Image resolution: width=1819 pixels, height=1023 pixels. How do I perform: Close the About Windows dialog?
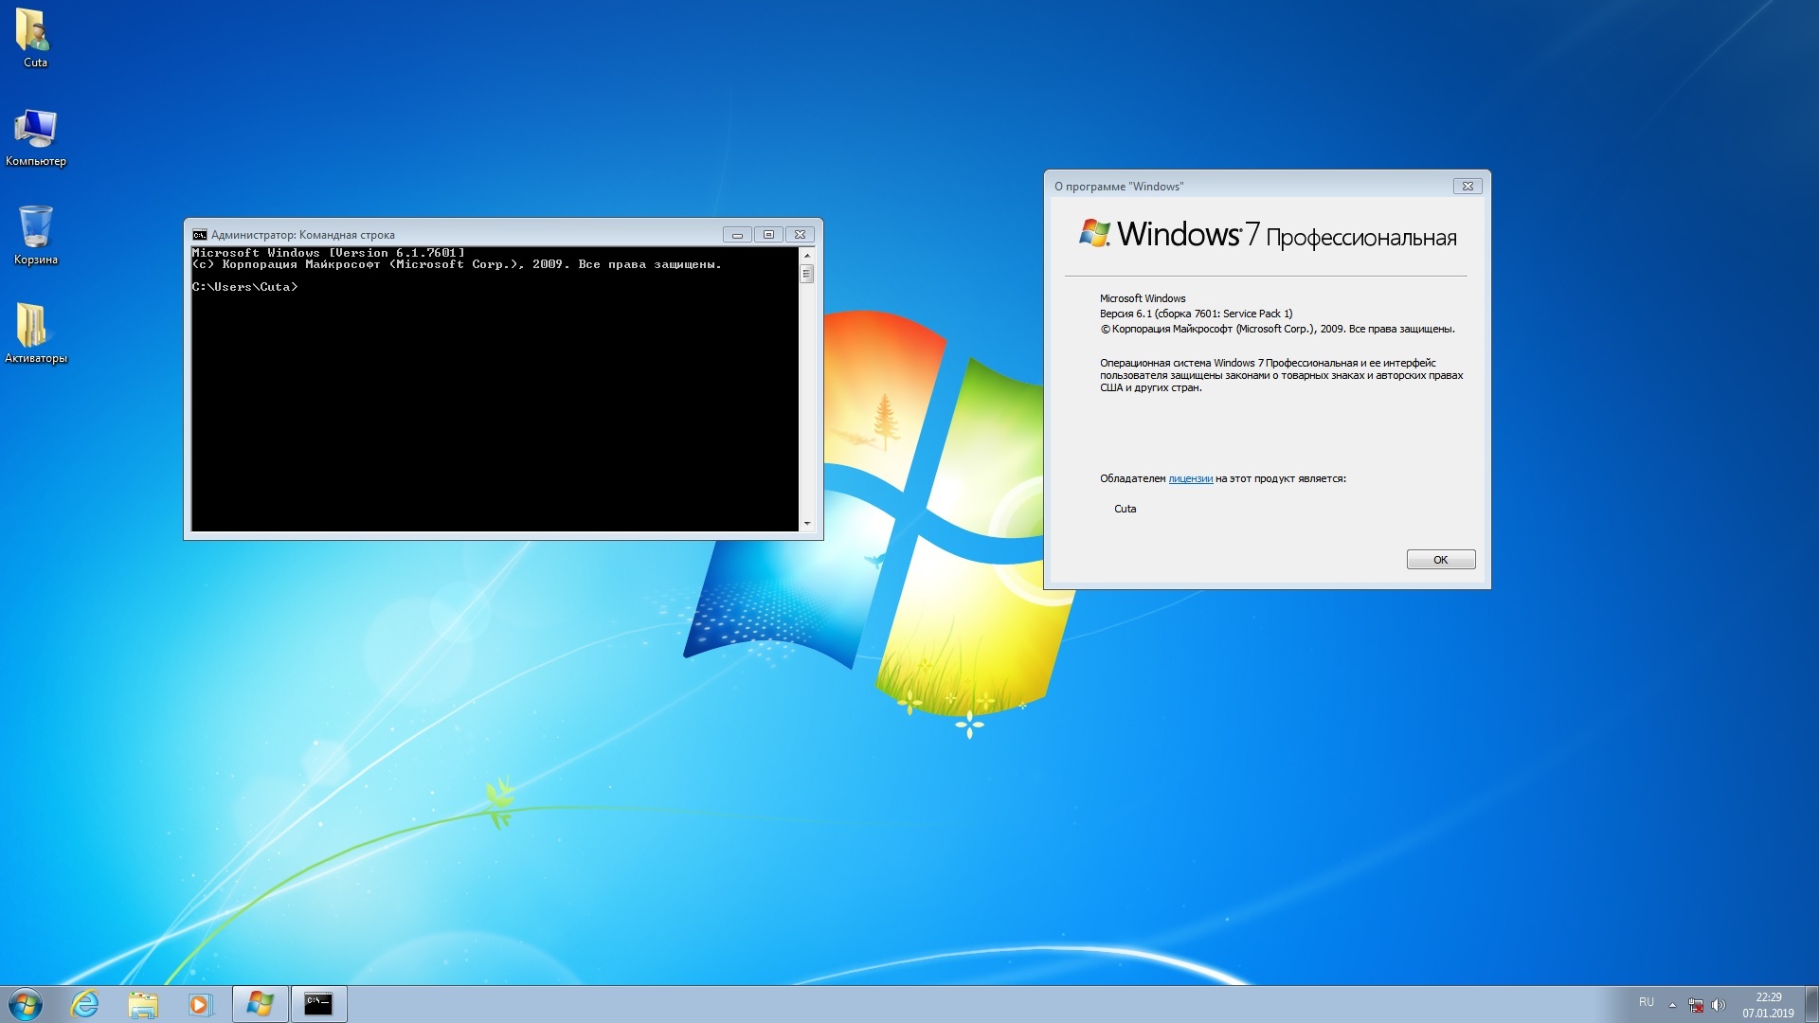1468,187
